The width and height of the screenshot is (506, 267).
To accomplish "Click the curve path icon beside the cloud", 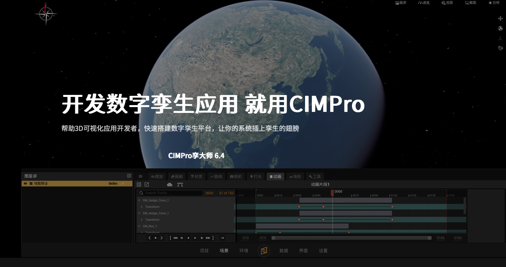I will pyautogui.click(x=180, y=184).
